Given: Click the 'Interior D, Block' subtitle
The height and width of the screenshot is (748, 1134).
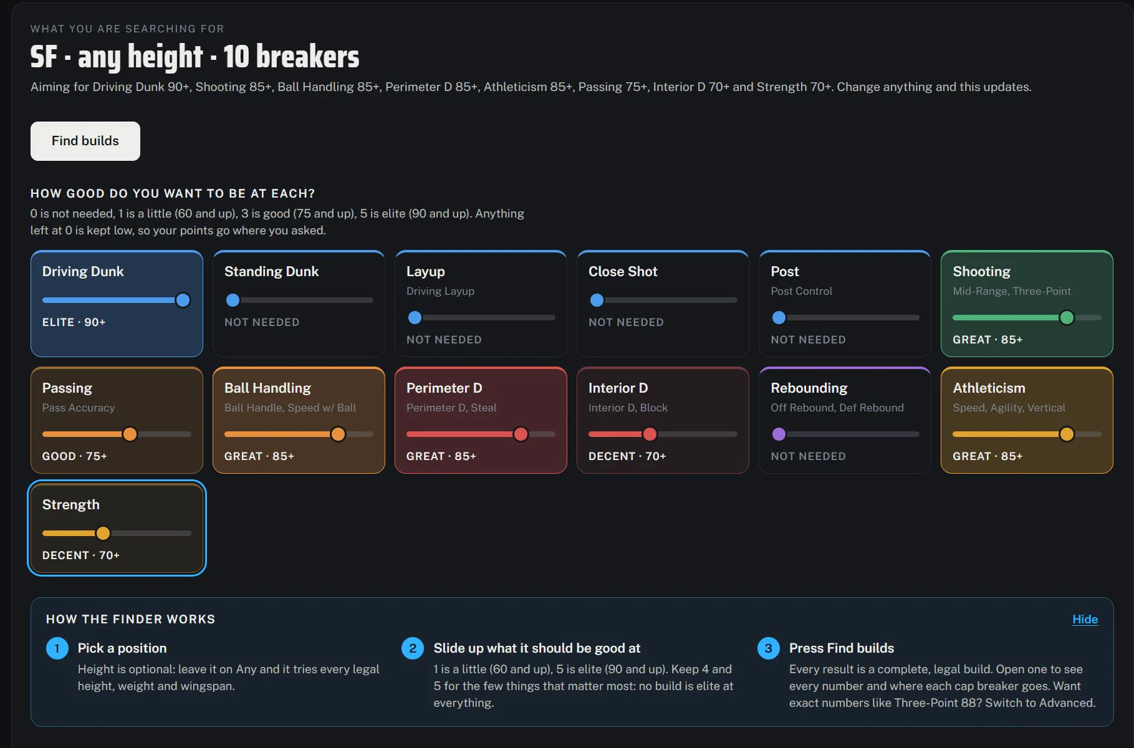Looking at the screenshot, I should [x=628, y=408].
